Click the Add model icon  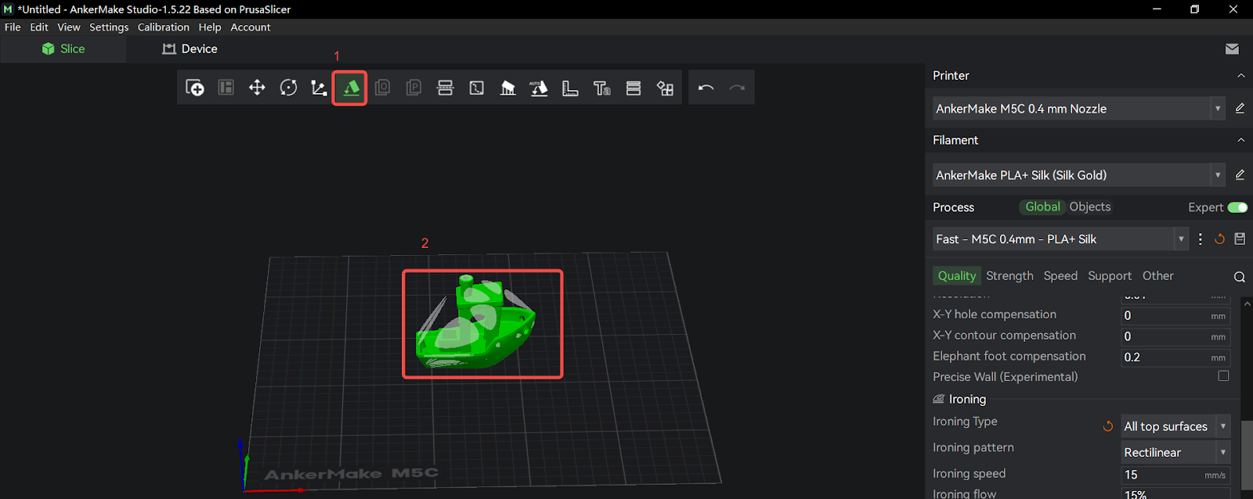[x=195, y=88]
